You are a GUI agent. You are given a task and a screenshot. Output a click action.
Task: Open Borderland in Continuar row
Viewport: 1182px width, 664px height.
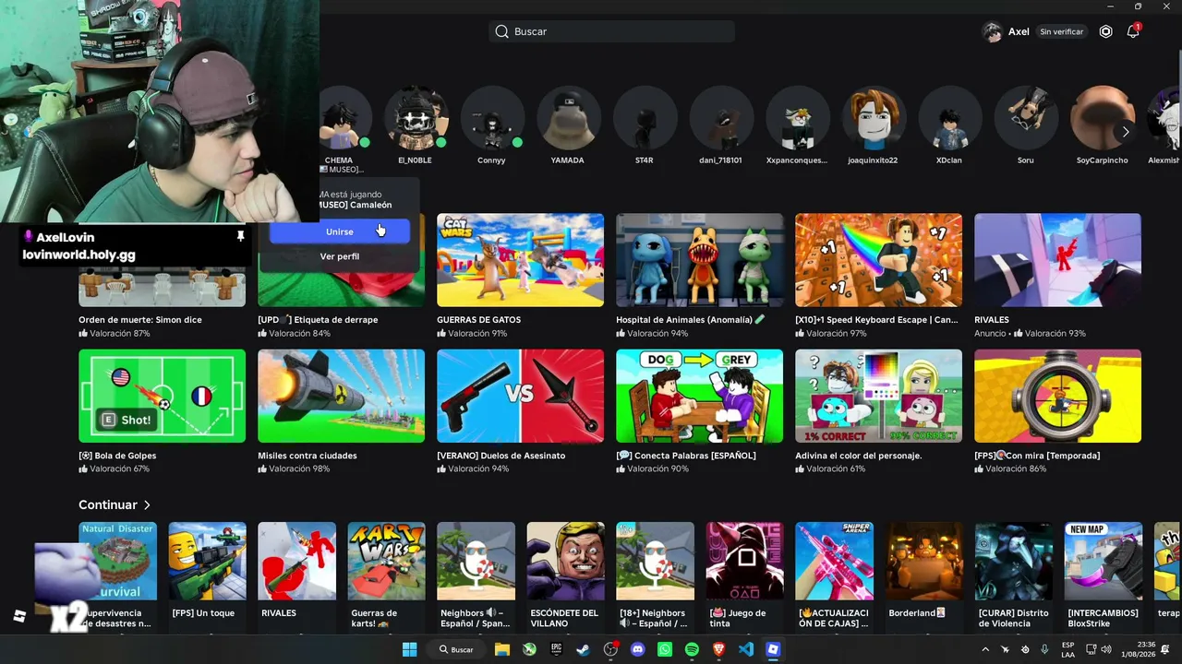[923, 561]
